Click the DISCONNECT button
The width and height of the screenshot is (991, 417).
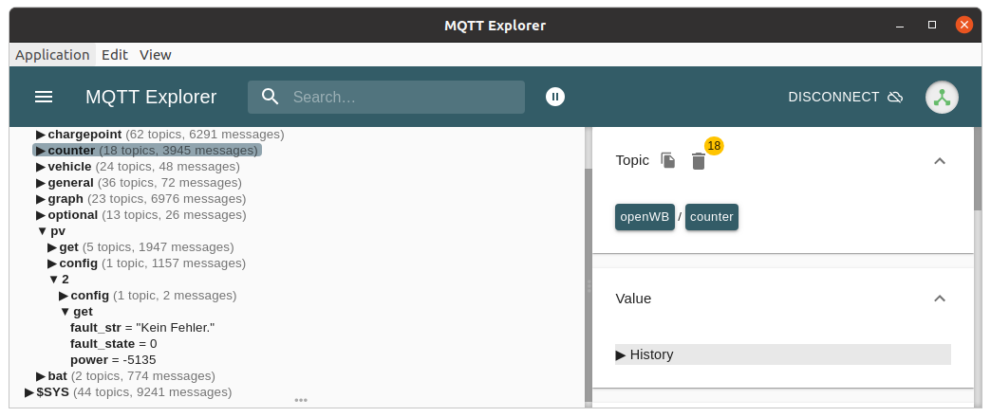pos(845,97)
